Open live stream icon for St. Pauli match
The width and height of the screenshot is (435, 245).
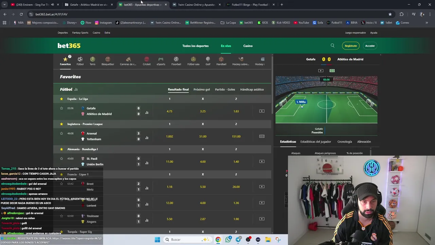coord(262,161)
